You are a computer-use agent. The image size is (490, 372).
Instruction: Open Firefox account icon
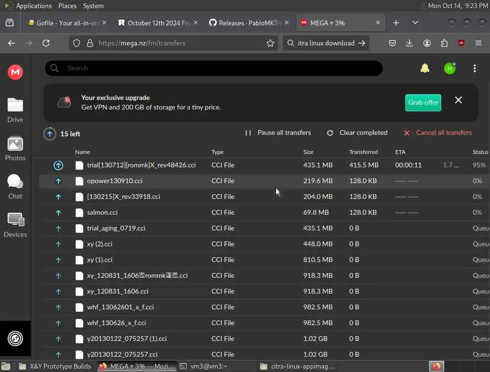(x=427, y=43)
